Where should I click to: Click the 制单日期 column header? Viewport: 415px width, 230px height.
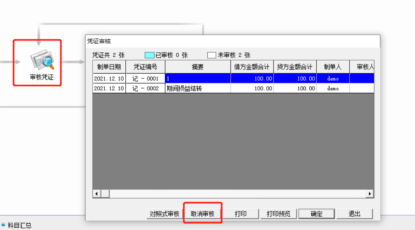(109, 67)
